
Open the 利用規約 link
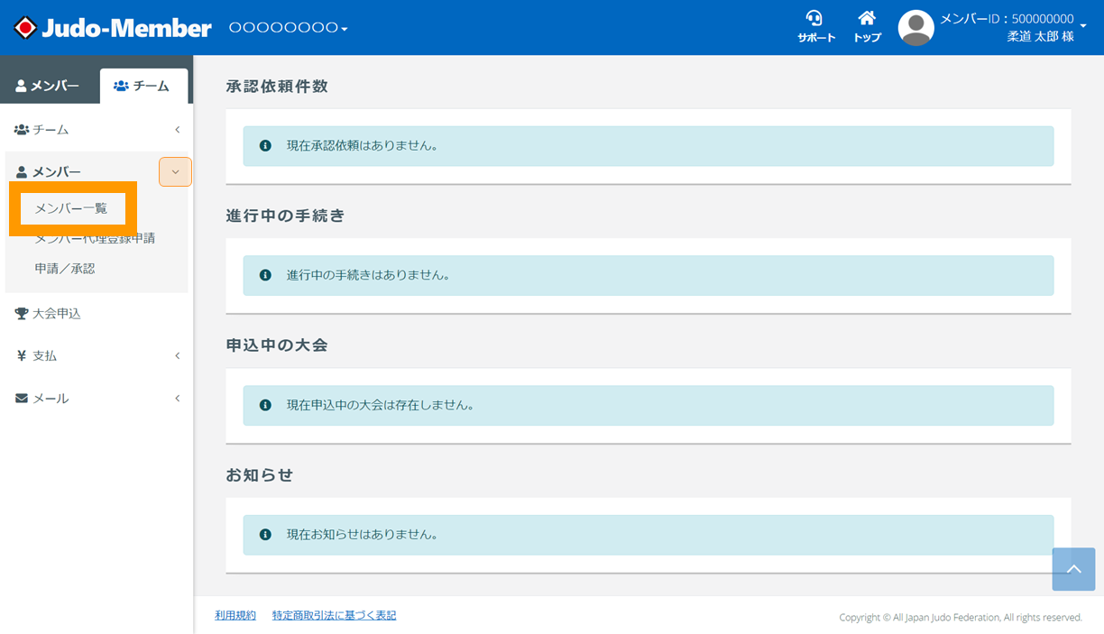[235, 615]
